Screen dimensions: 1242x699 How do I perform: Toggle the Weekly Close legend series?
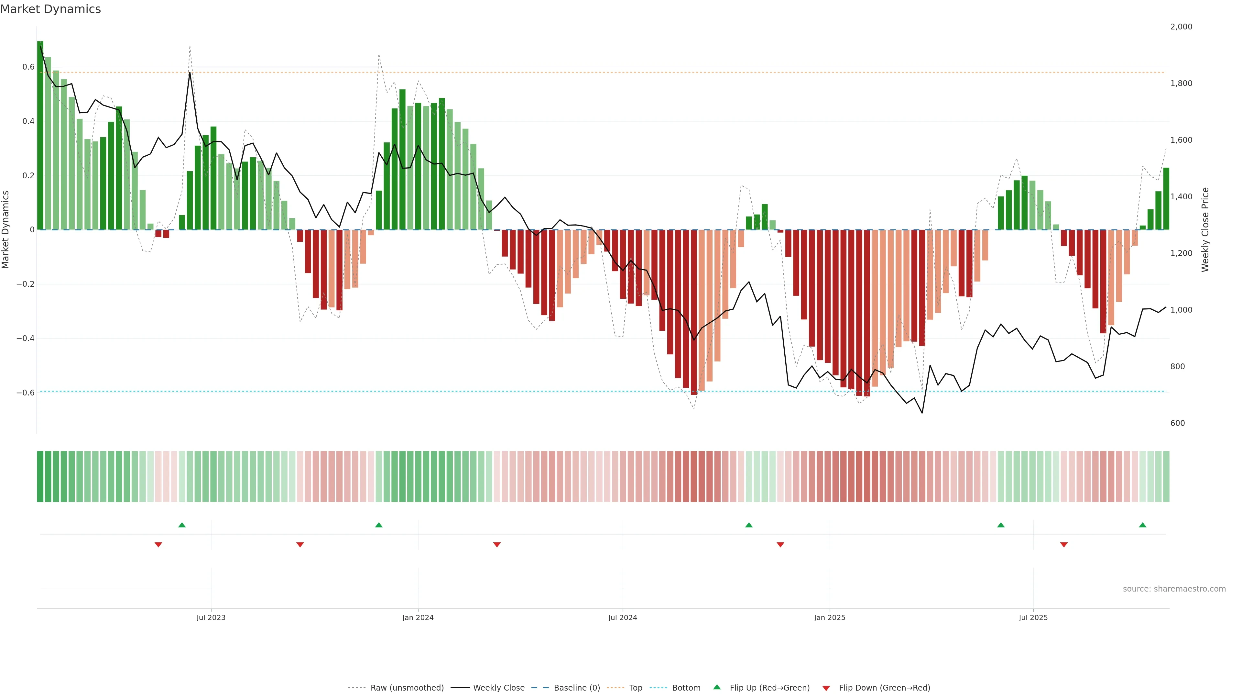(498, 688)
